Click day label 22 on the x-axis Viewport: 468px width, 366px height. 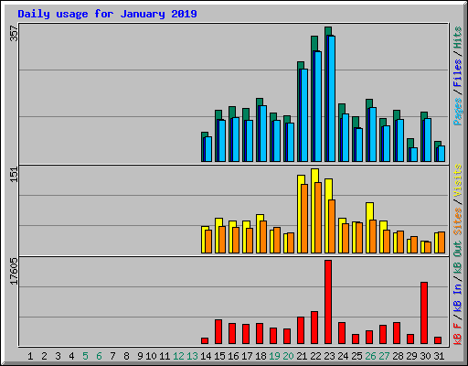(x=315, y=356)
